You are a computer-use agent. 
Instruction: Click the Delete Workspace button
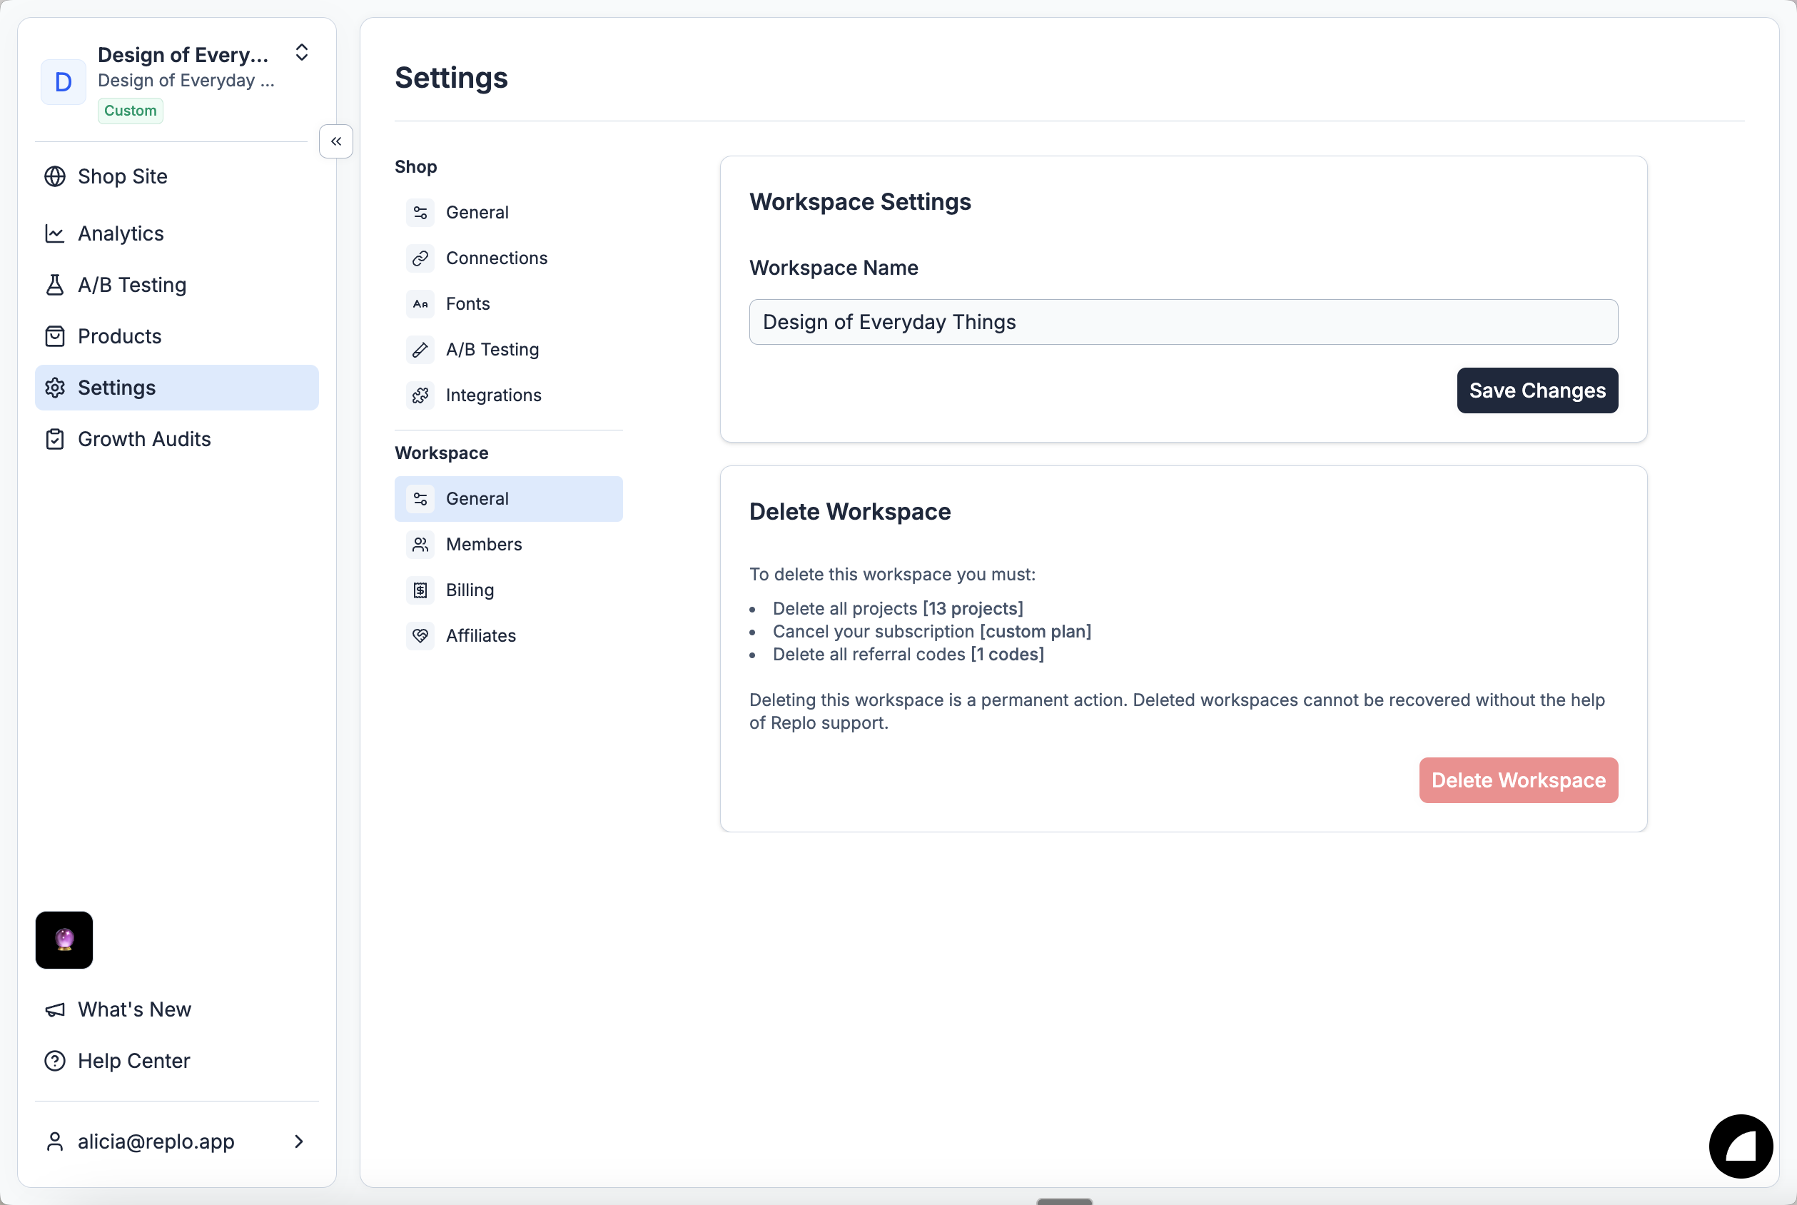point(1517,780)
